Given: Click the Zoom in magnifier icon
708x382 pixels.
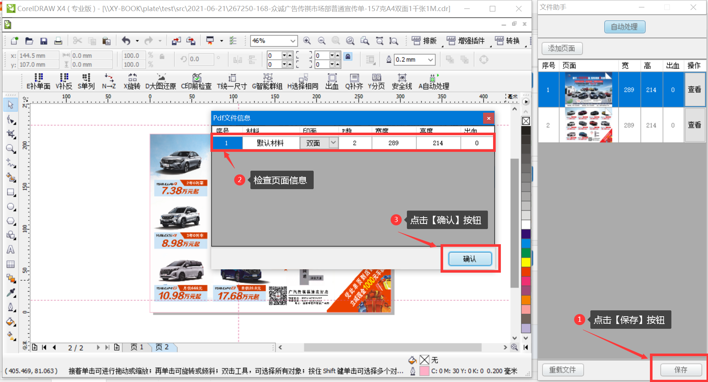Looking at the screenshot, I should coord(307,41).
